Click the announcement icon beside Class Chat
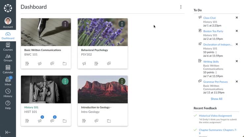Image resolution: width=244 pixels, height=137 pixels. (x=200, y=17)
